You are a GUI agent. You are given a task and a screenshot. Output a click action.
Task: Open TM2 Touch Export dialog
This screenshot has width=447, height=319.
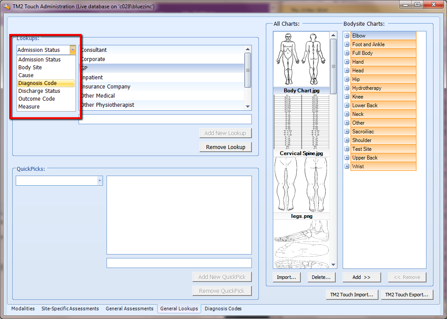407,295
